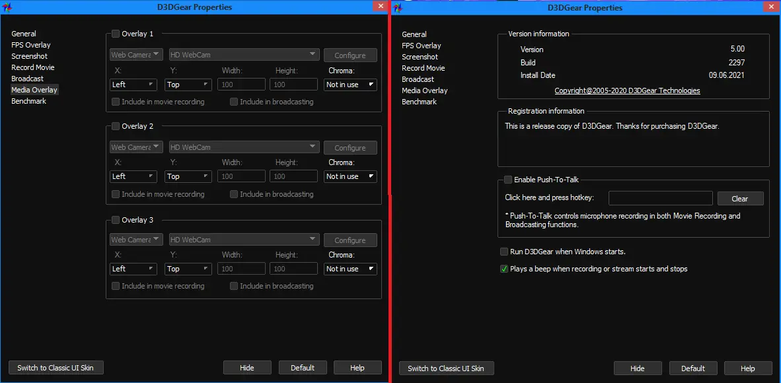Click Hide button in right window
Screen dimensions: 781x383
[x=638, y=368]
